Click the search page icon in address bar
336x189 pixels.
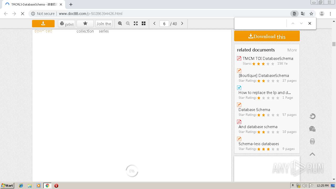295,14
